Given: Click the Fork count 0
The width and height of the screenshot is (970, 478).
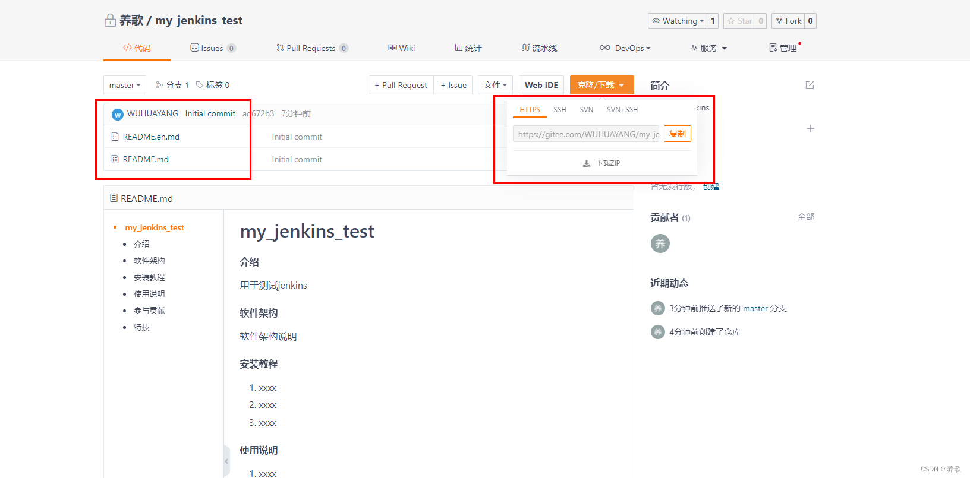Looking at the screenshot, I should 810,21.
